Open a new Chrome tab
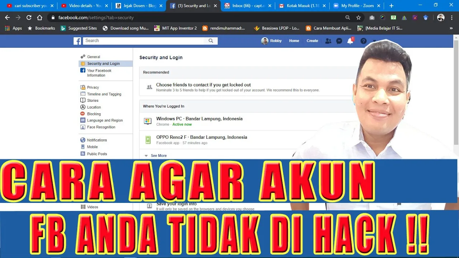 click(x=391, y=6)
